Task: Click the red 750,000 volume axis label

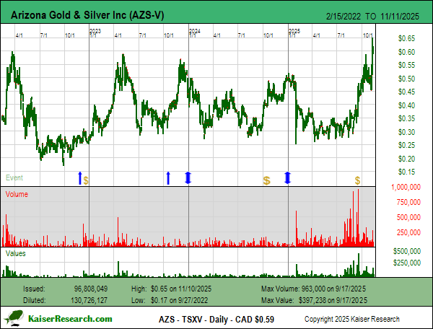Action: coord(408,202)
